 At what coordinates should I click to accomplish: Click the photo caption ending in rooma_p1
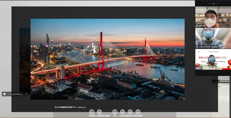[x=70, y=107]
